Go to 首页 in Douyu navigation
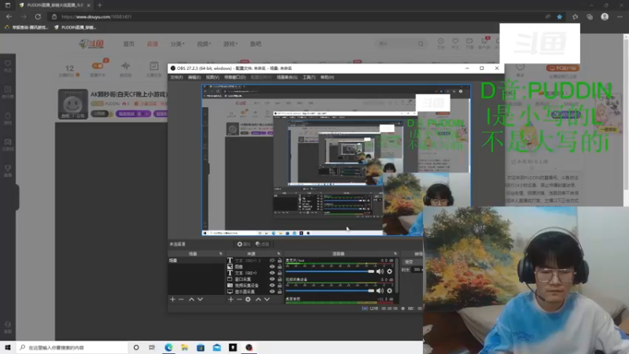The height and width of the screenshot is (354, 629). pos(129,44)
